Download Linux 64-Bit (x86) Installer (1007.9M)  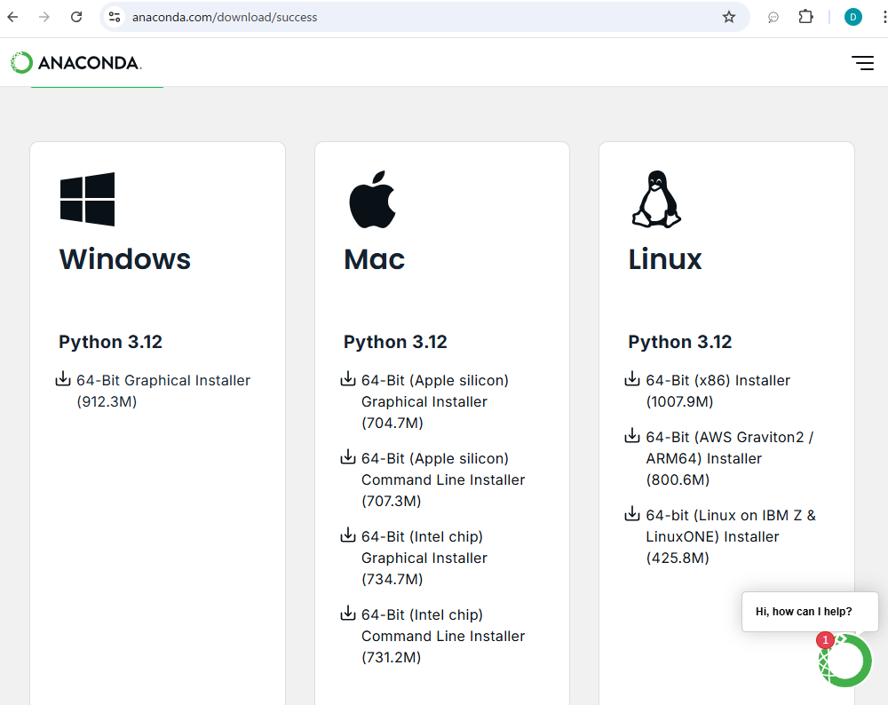(718, 391)
